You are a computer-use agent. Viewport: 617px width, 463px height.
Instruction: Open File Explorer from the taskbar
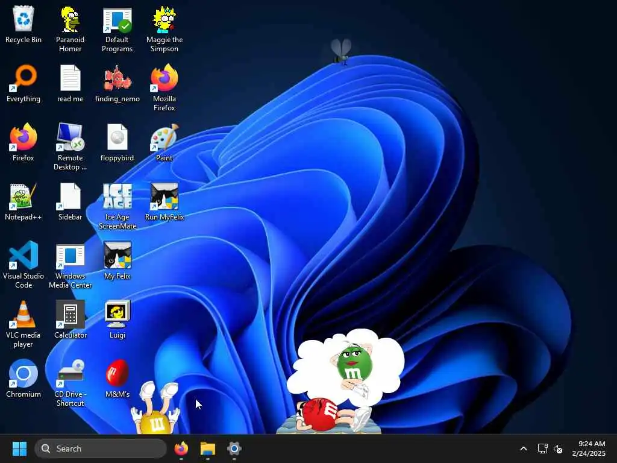208,449
